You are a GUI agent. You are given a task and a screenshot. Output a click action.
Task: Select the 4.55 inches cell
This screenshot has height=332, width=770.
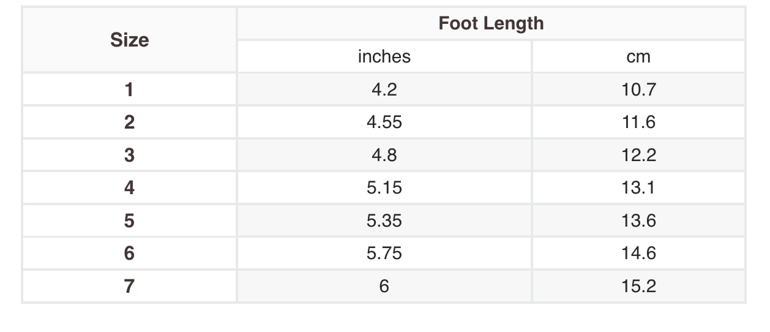click(x=384, y=122)
